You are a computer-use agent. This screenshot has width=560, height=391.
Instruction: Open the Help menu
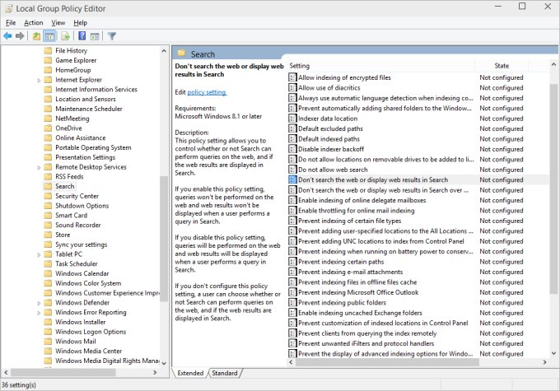point(81,23)
